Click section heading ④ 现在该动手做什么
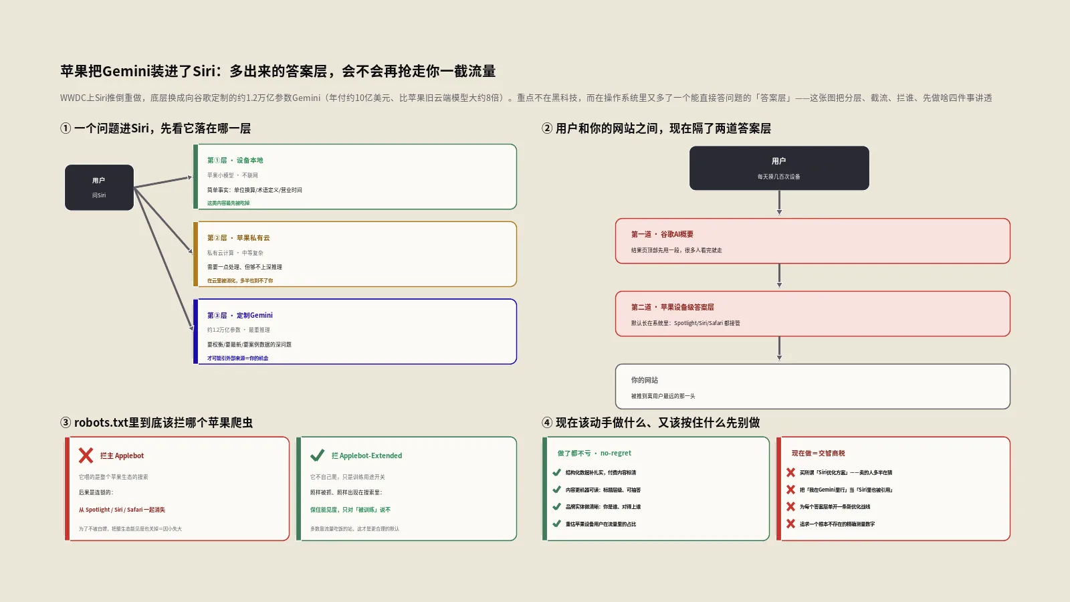The height and width of the screenshot is (602, 1070). point(651,423)
